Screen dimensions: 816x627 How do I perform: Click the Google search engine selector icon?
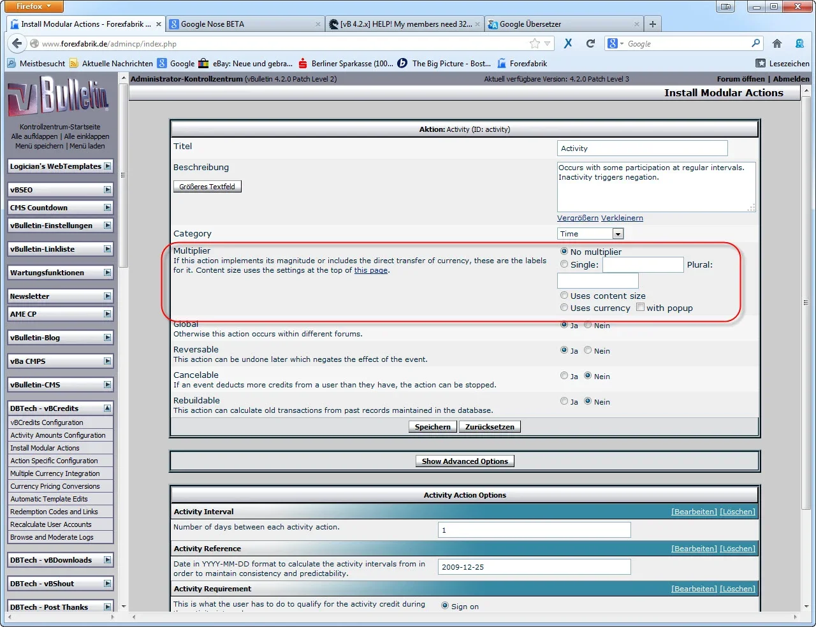[615, 43]
